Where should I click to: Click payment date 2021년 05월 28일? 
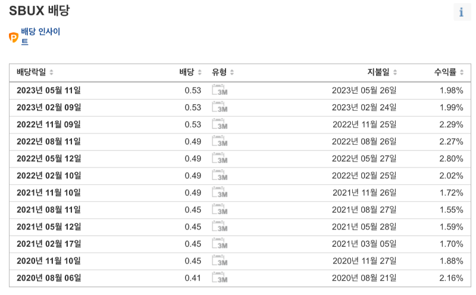point(364,226)
